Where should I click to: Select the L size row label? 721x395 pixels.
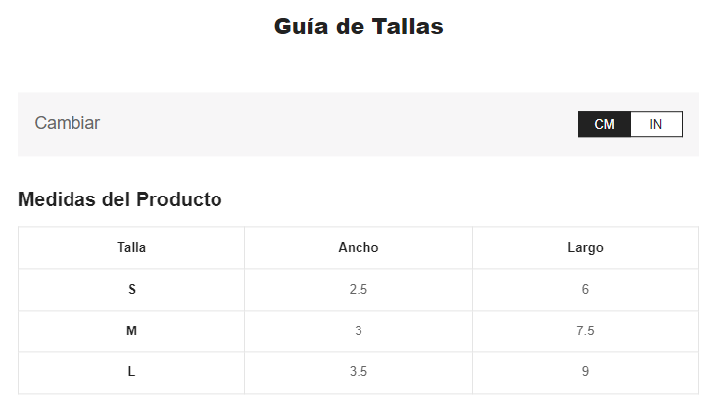pos(131,371)
